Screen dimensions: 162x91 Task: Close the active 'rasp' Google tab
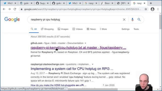145,3
